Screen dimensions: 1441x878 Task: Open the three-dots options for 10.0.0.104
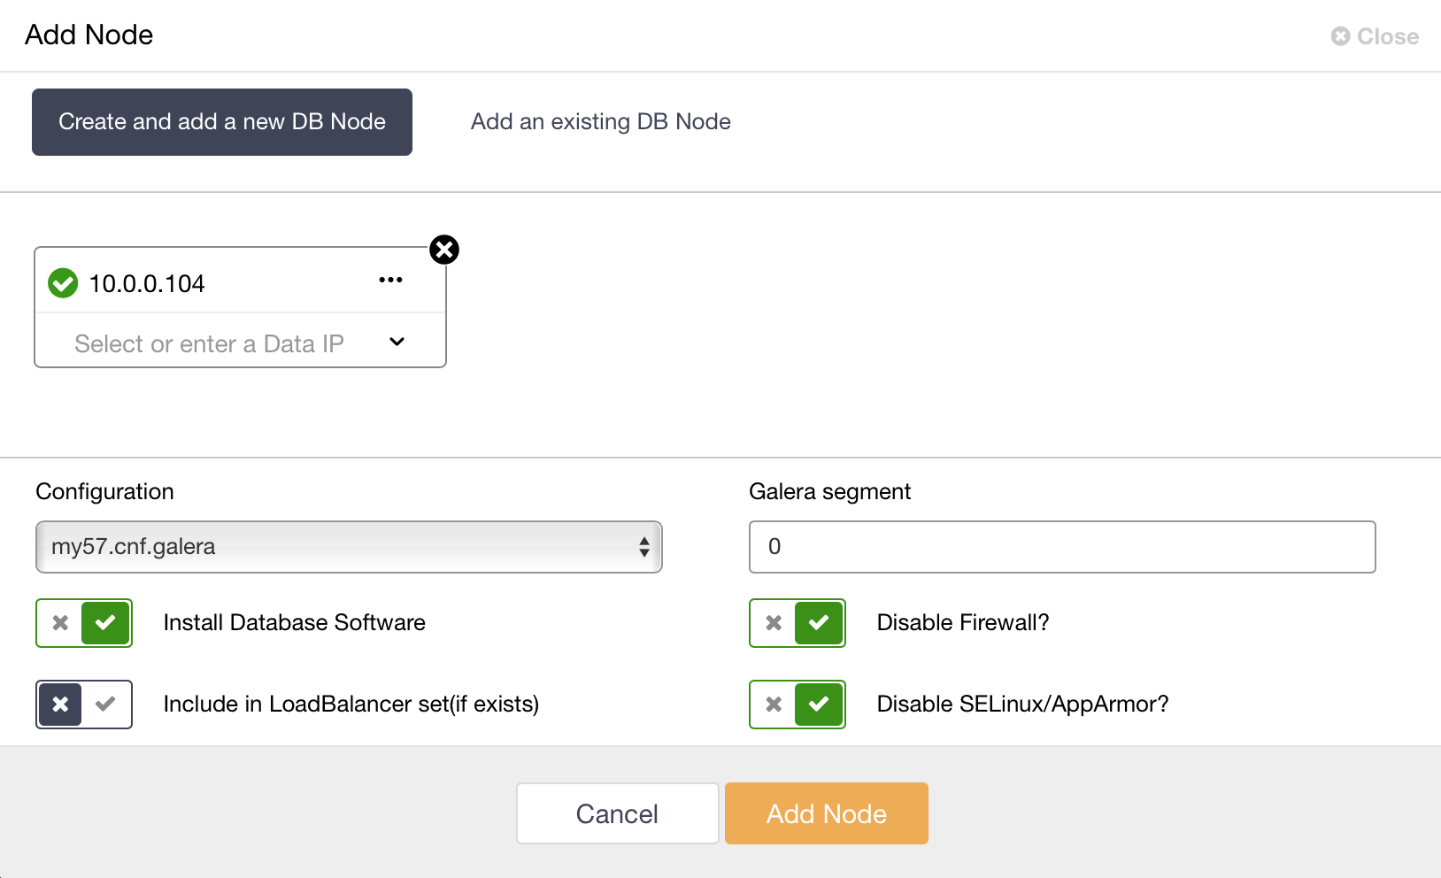click(390, 280)
